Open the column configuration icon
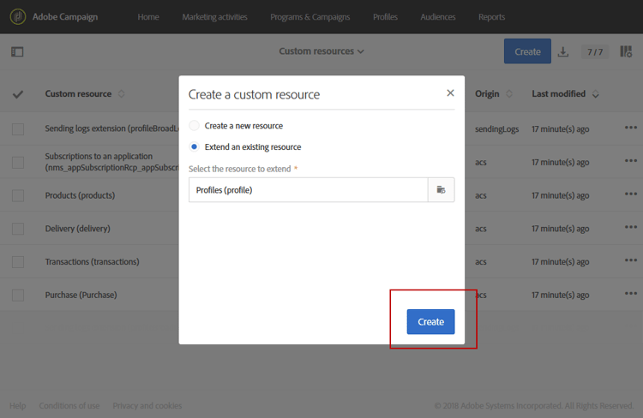The width and height of the screenshot is (643, 418). tap(626, 51)
